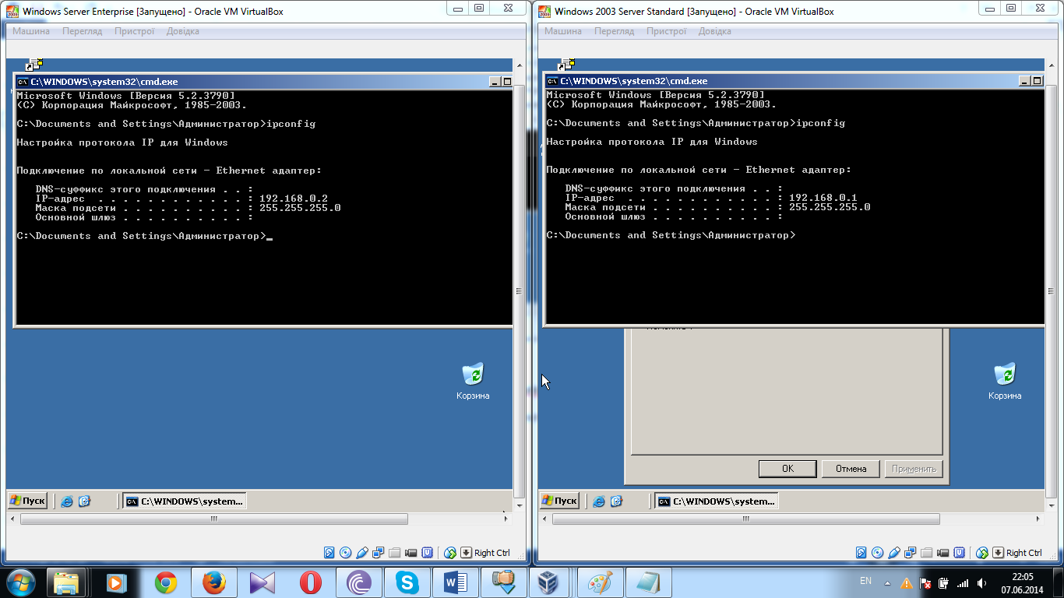Open Internet Explorer in 2003 Standard VM quick launch
This screenshot has width=1064, height=598.
pos(599,501)
